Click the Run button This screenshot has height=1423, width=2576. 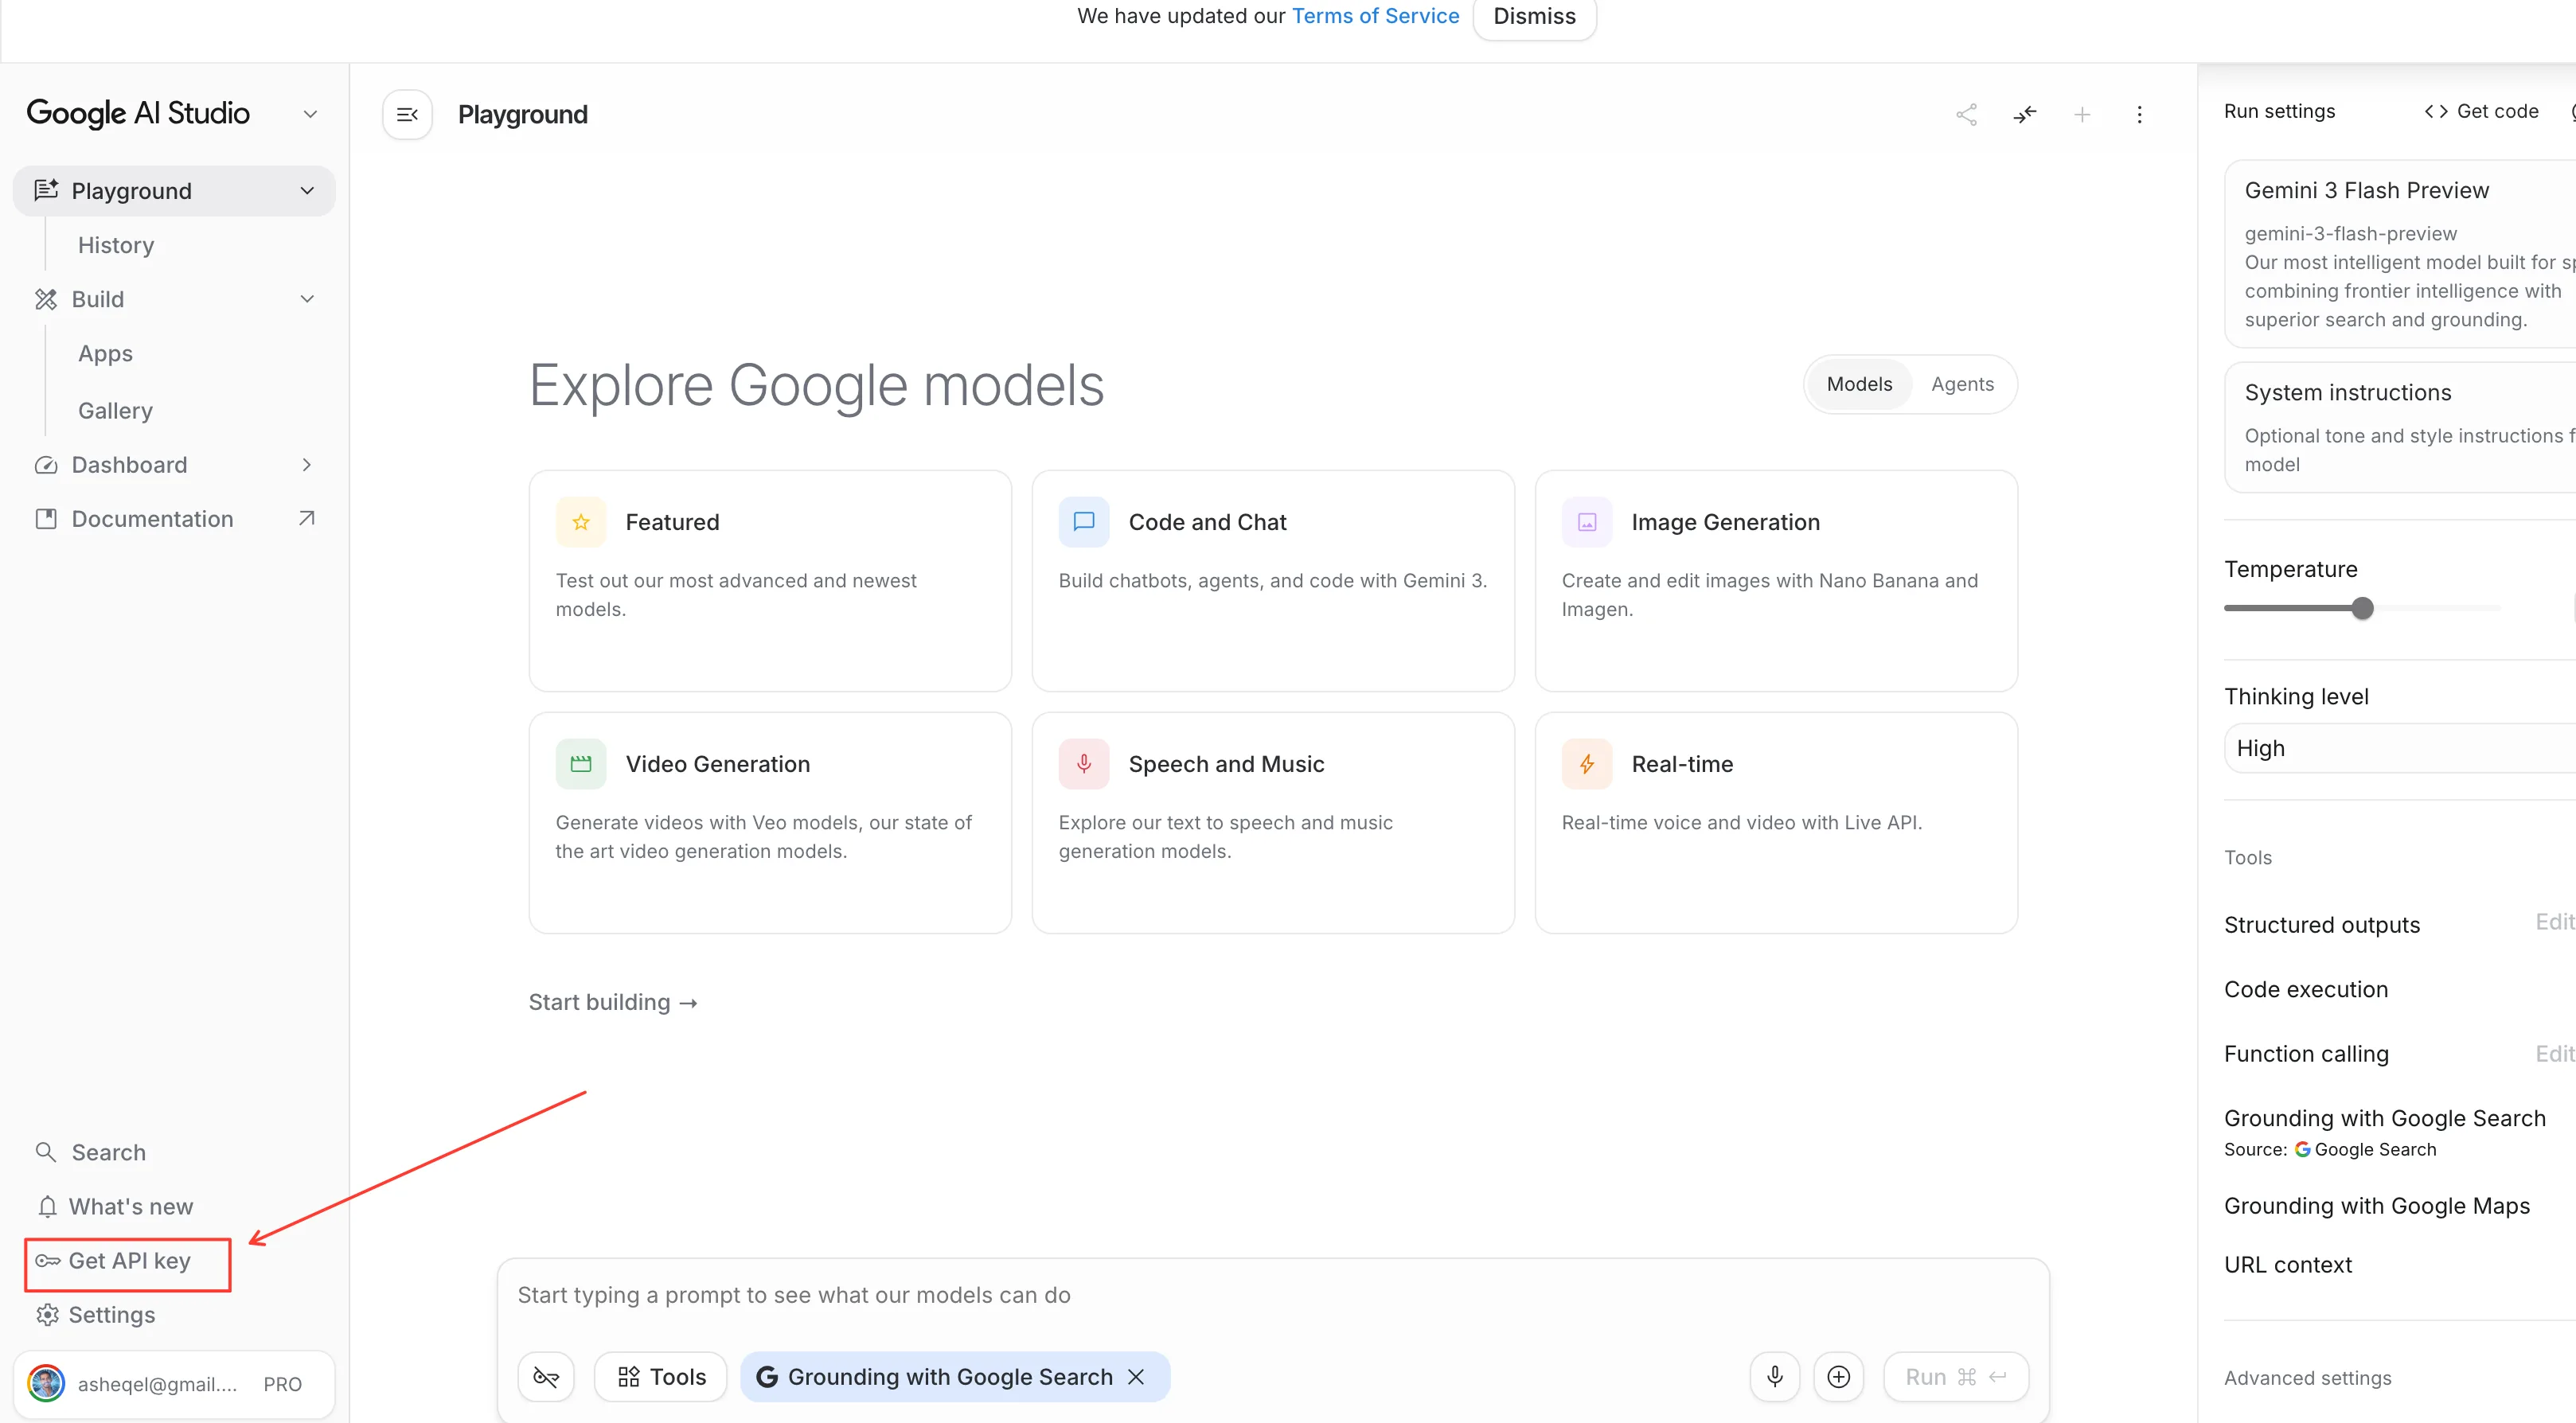pos(1956,1377)
